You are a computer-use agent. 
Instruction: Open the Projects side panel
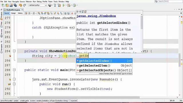1,16
